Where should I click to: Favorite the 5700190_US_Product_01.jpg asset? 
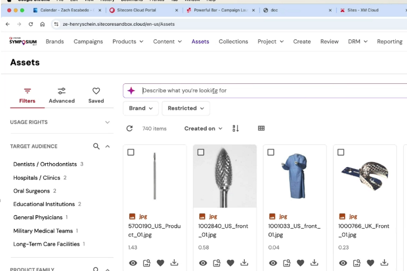pyautogui.click(x=160, y=263)
